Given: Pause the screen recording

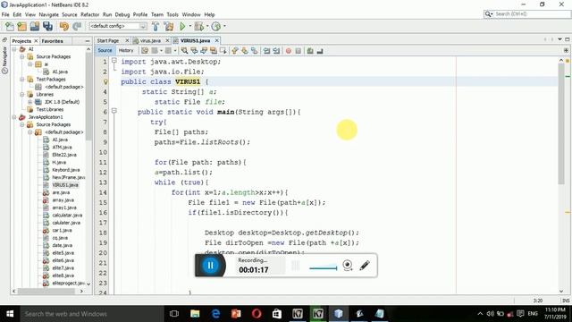Looking at the screenshot, I should tap(211, 266).
